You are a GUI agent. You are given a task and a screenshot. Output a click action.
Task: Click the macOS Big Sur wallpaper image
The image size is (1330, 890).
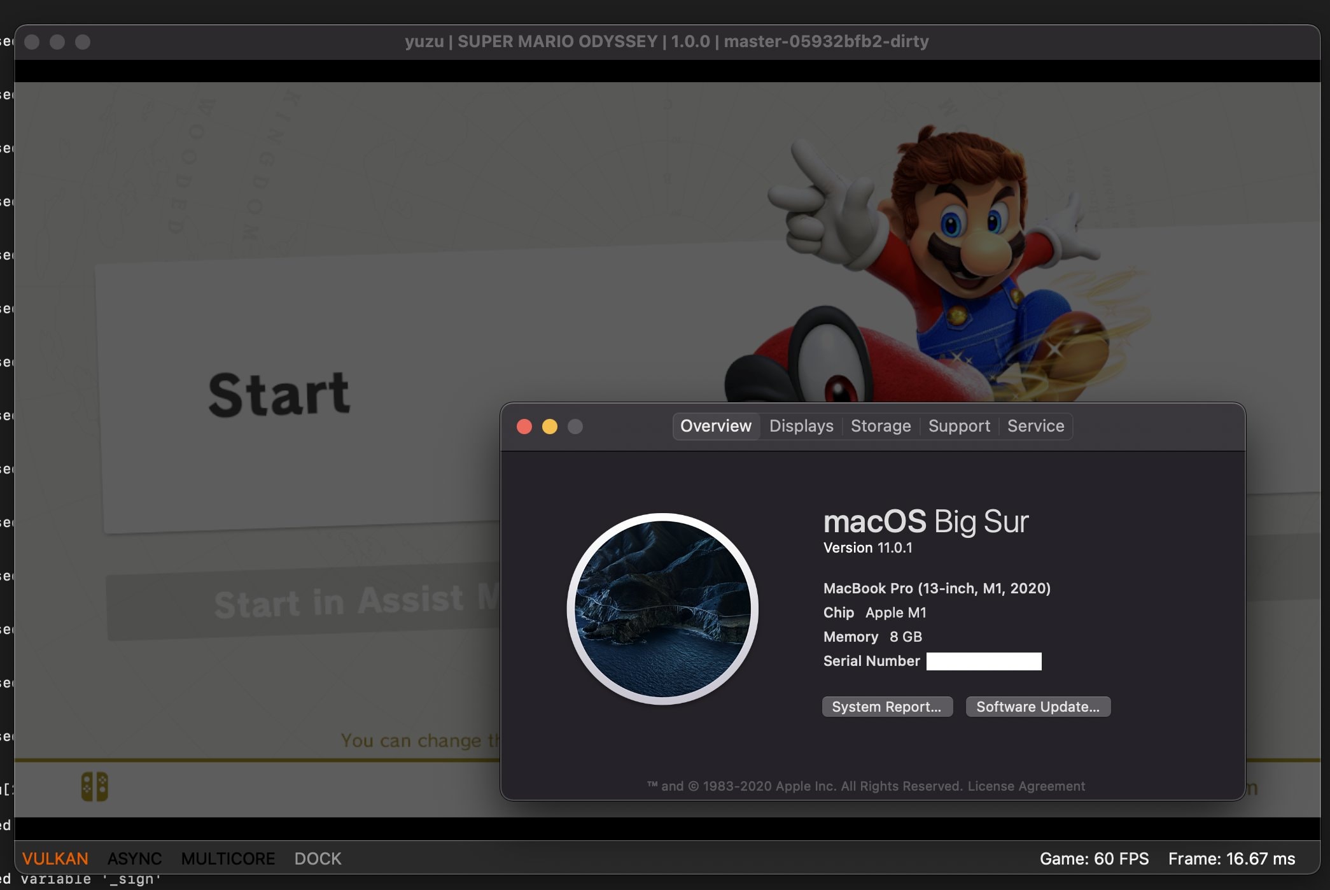662,609
